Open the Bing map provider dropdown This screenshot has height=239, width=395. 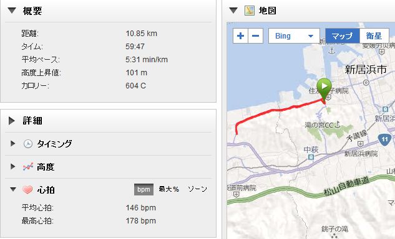[294, 36]
